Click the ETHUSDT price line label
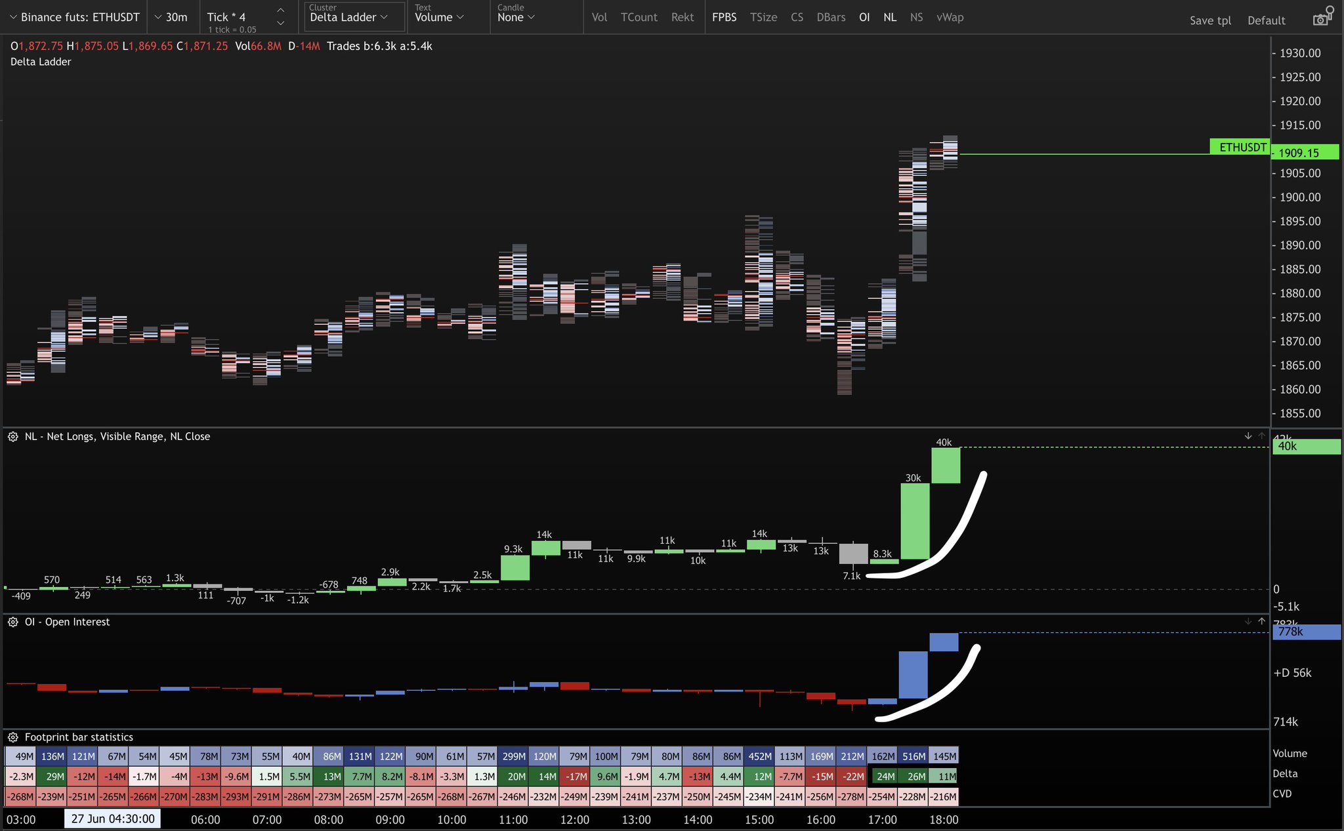Image resolution: width=1344 pixels, height=831 pixels. click(x=1239, y=147)
